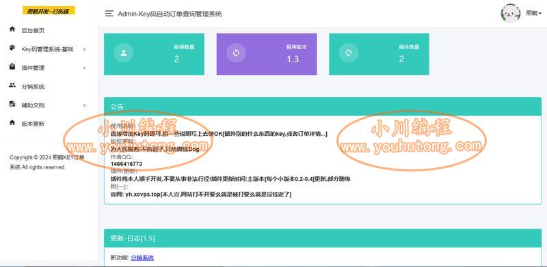The image size is (547, 267).
Task: Expand the 辅助文档 submenu chevron
Action: (x=84, y=105)
